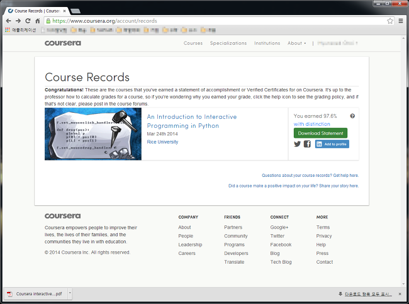Viewport: 409px width, 304px height.
Task: Open footer Privacy link
Action: (x=324, y=236)
